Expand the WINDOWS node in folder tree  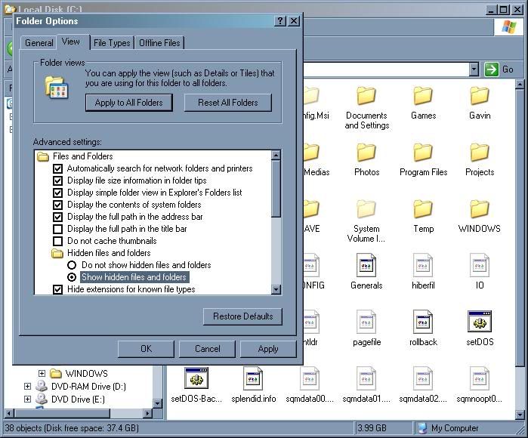(x=42, y=373)
